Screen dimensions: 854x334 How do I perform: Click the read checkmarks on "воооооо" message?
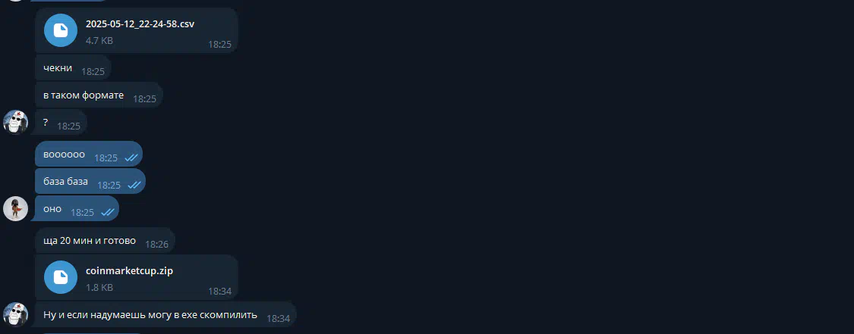tap(131, 158)
